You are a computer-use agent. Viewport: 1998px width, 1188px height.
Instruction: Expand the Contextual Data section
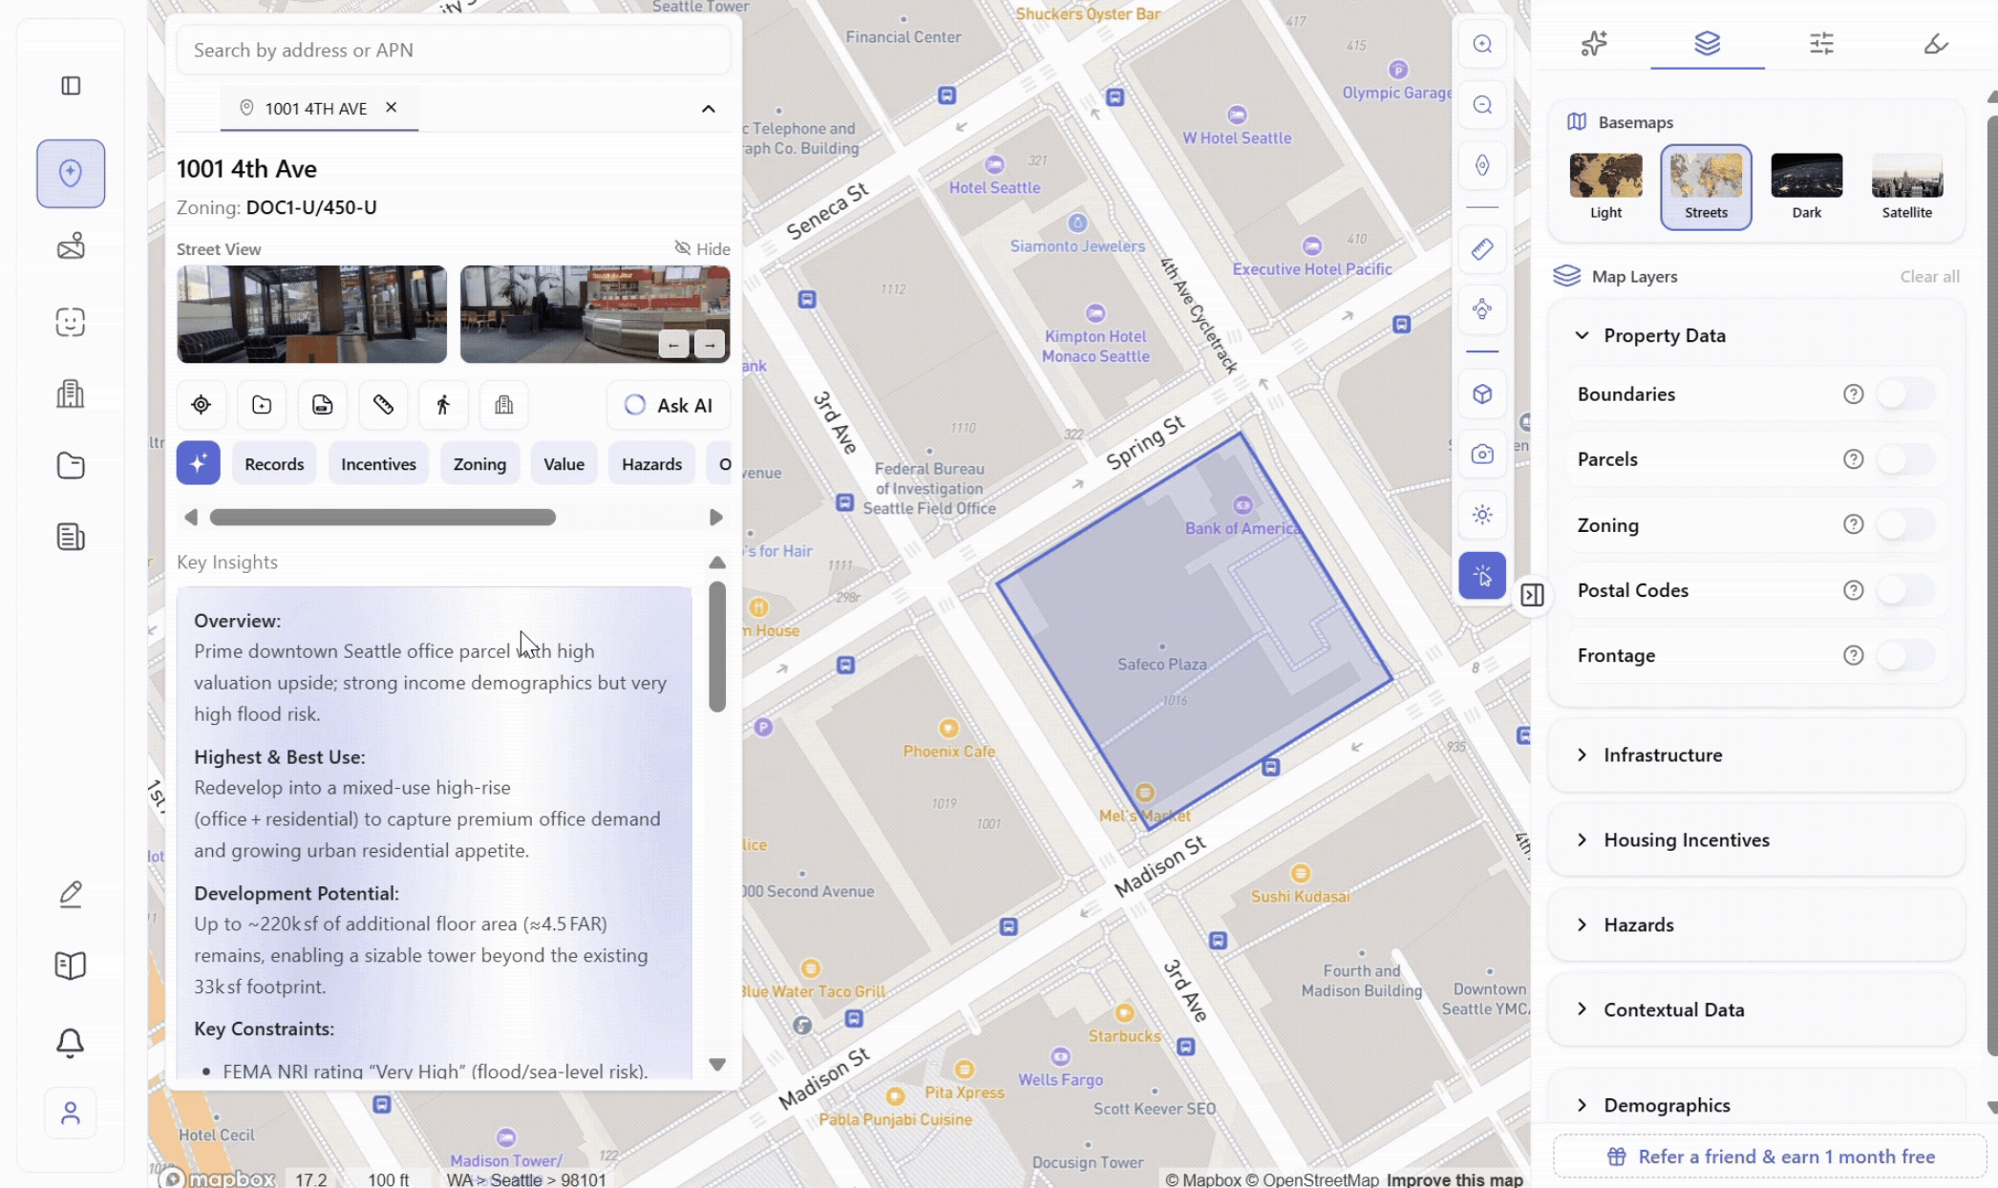pos(1755,1009)
